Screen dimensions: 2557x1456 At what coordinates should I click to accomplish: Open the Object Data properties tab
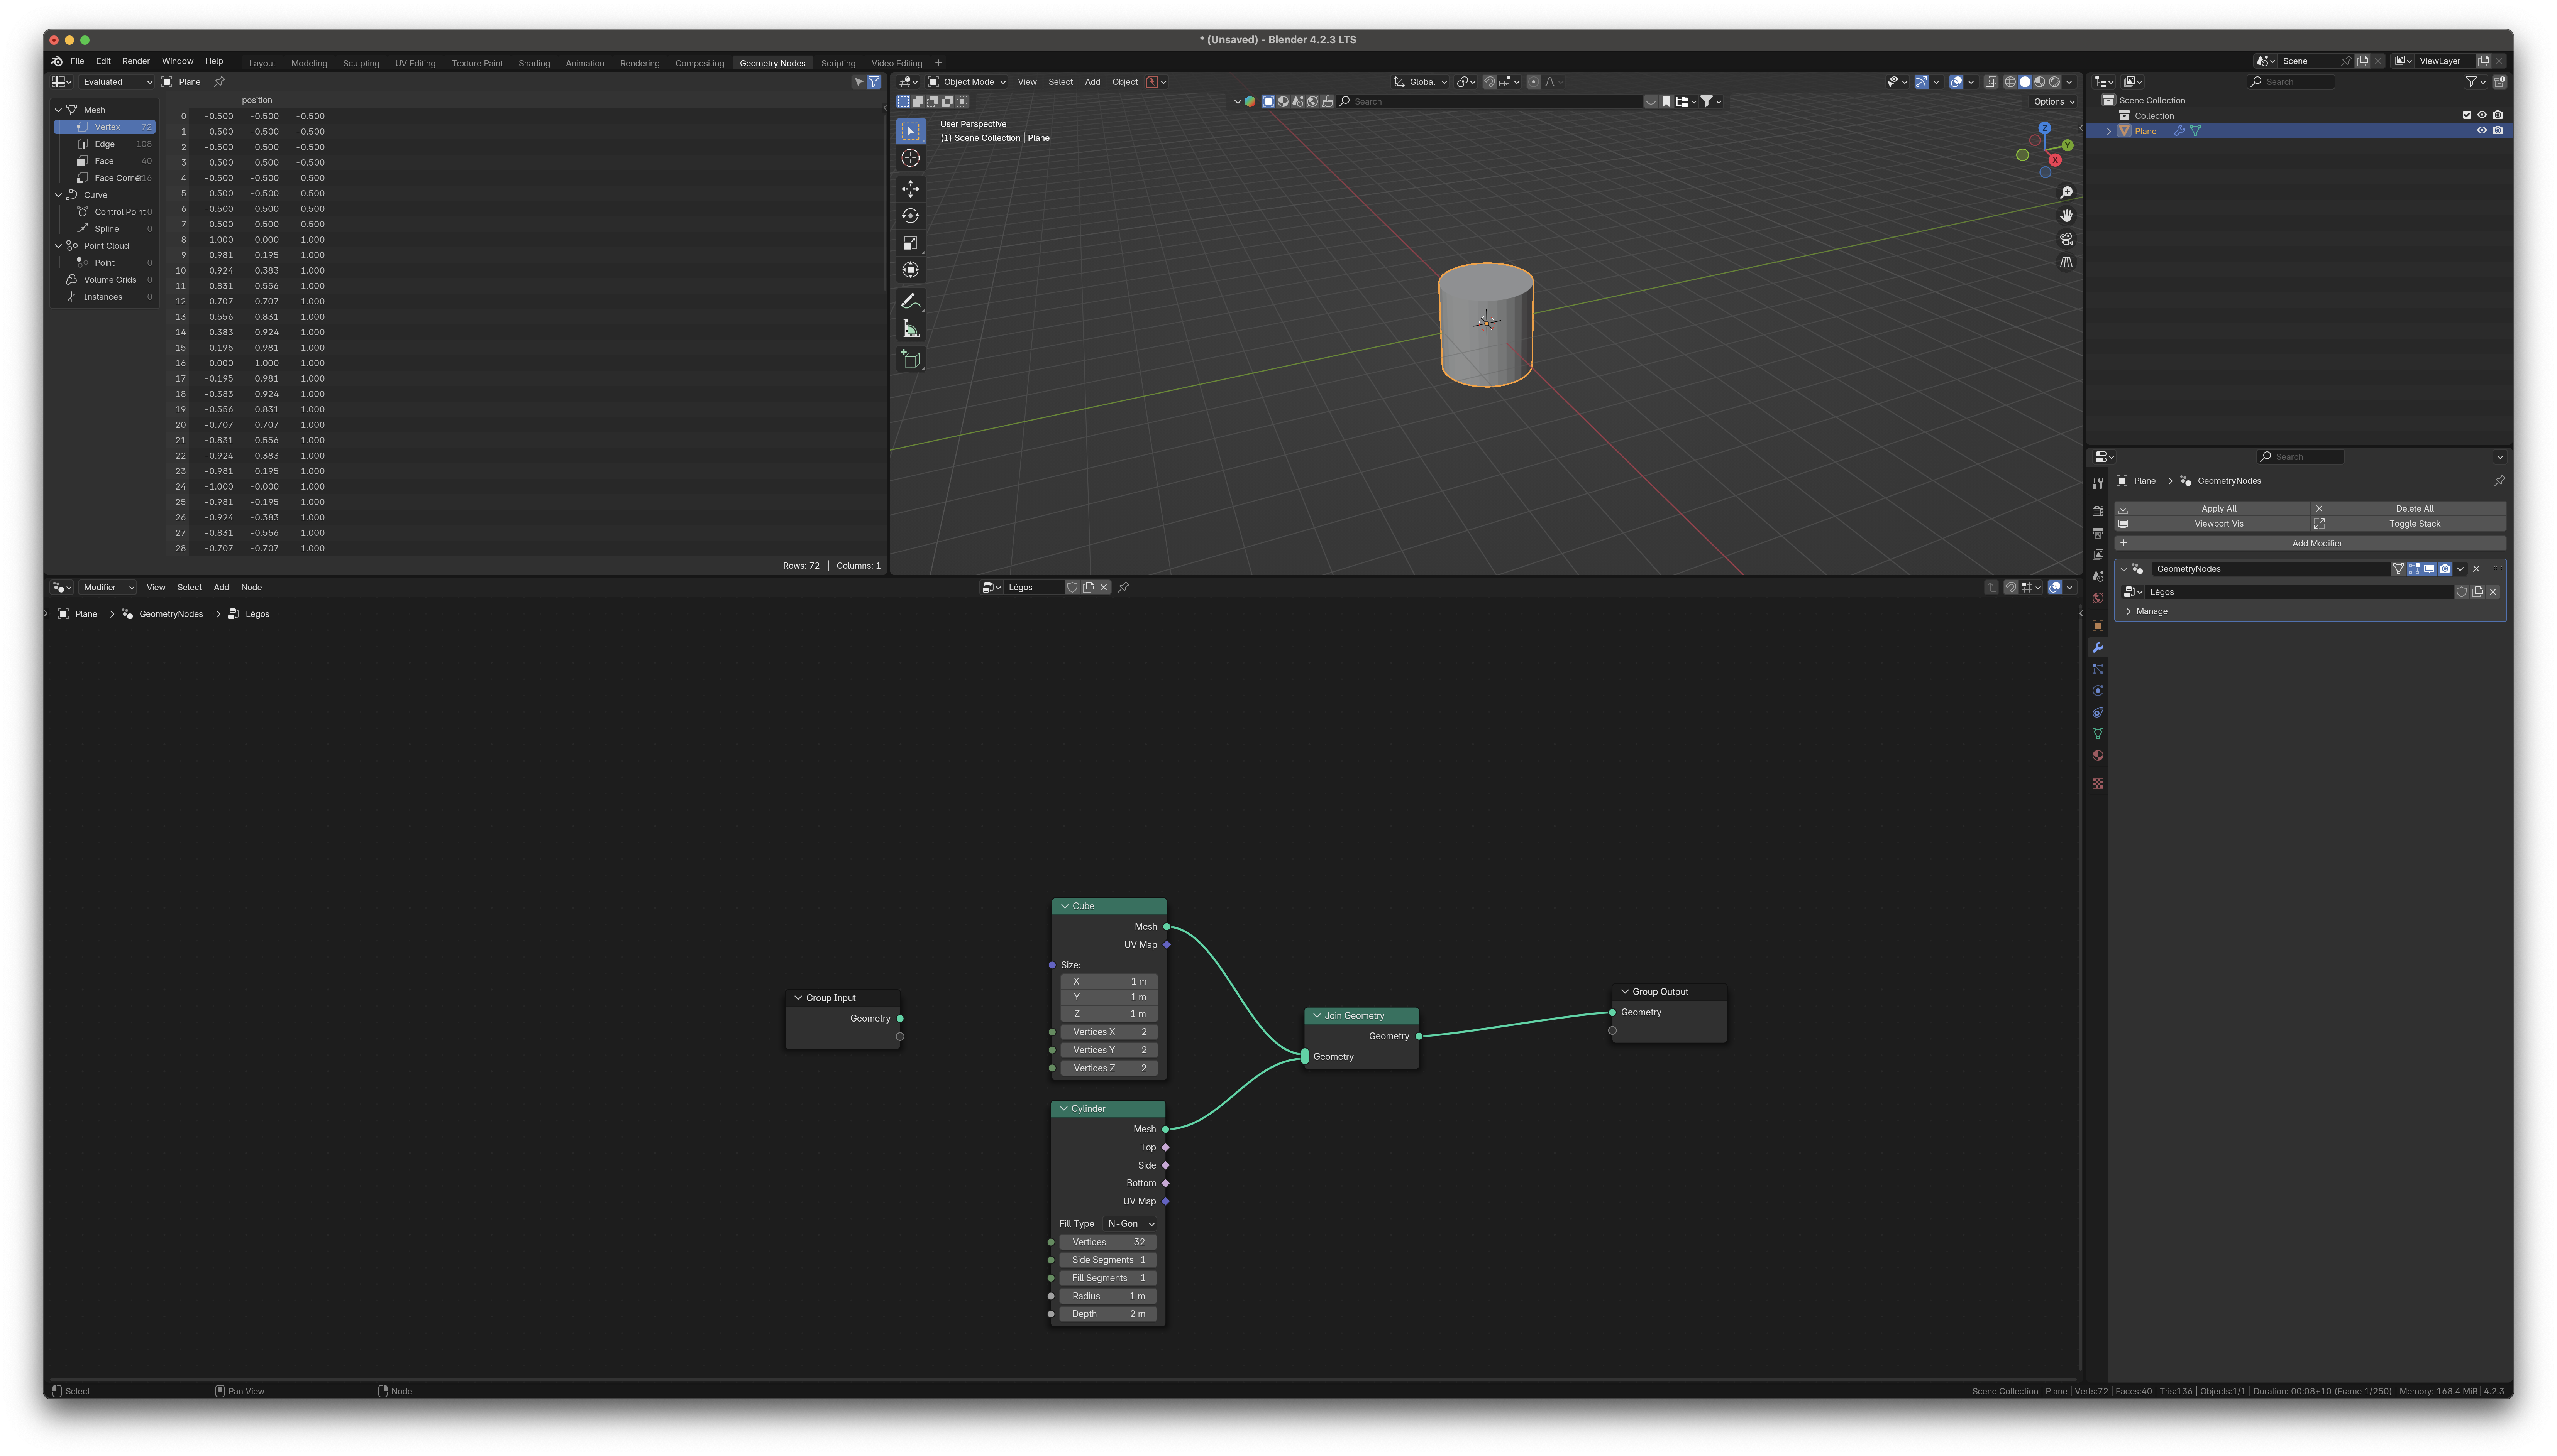click(2098, 734)
